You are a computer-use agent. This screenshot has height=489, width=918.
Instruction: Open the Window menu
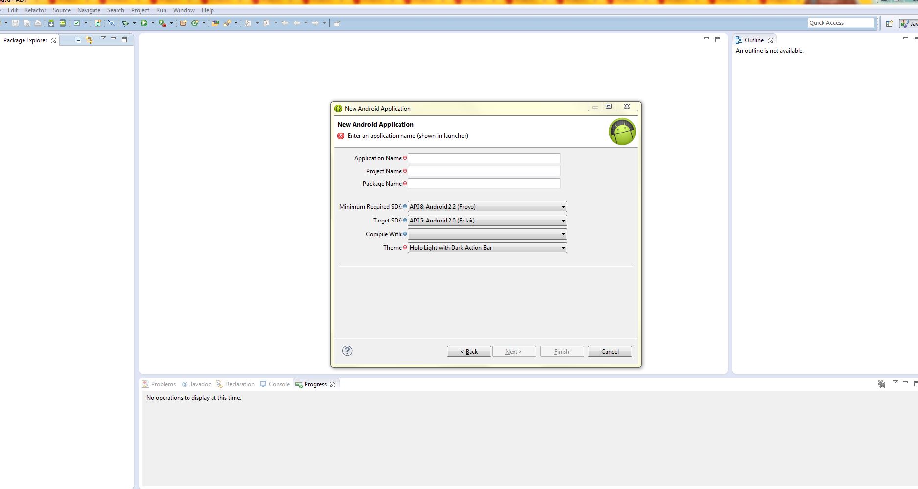(184, 10)
